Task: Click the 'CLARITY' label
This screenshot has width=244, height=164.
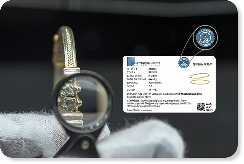Action: [x=131, y=90]
